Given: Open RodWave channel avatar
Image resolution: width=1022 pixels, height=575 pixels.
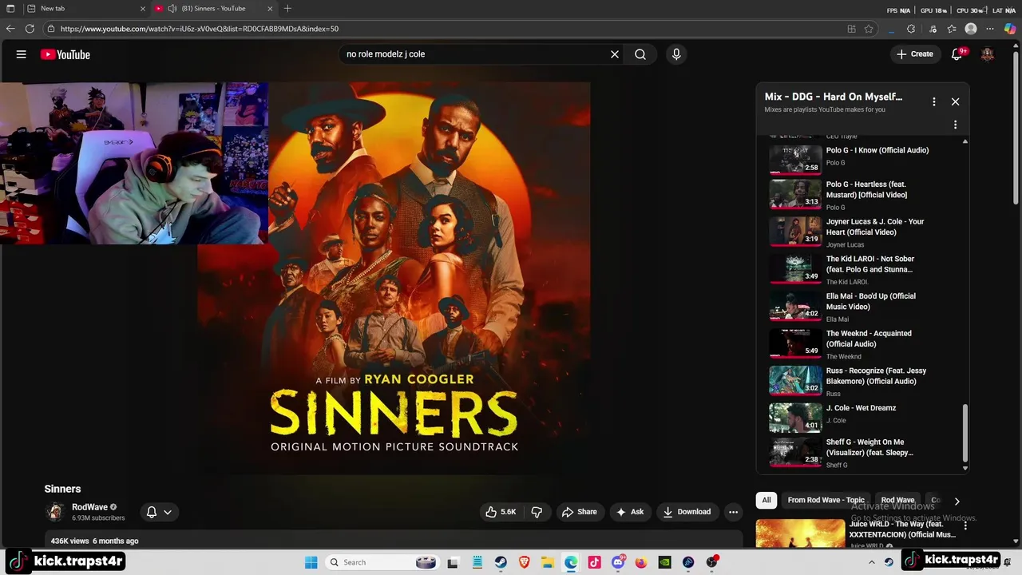Looking at the screenshot, I should click(55, 512).
